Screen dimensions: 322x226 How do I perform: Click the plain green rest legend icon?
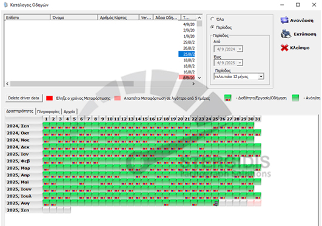(295, 98)
